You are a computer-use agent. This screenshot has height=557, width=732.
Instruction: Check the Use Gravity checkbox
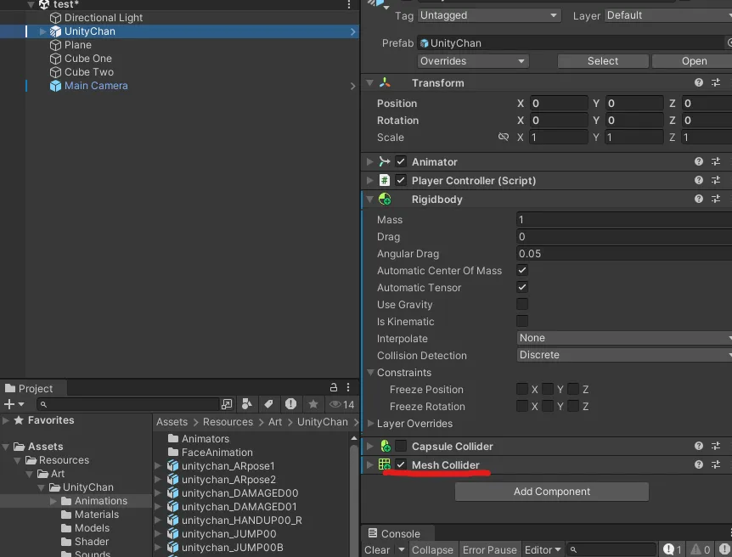(522, 304)
